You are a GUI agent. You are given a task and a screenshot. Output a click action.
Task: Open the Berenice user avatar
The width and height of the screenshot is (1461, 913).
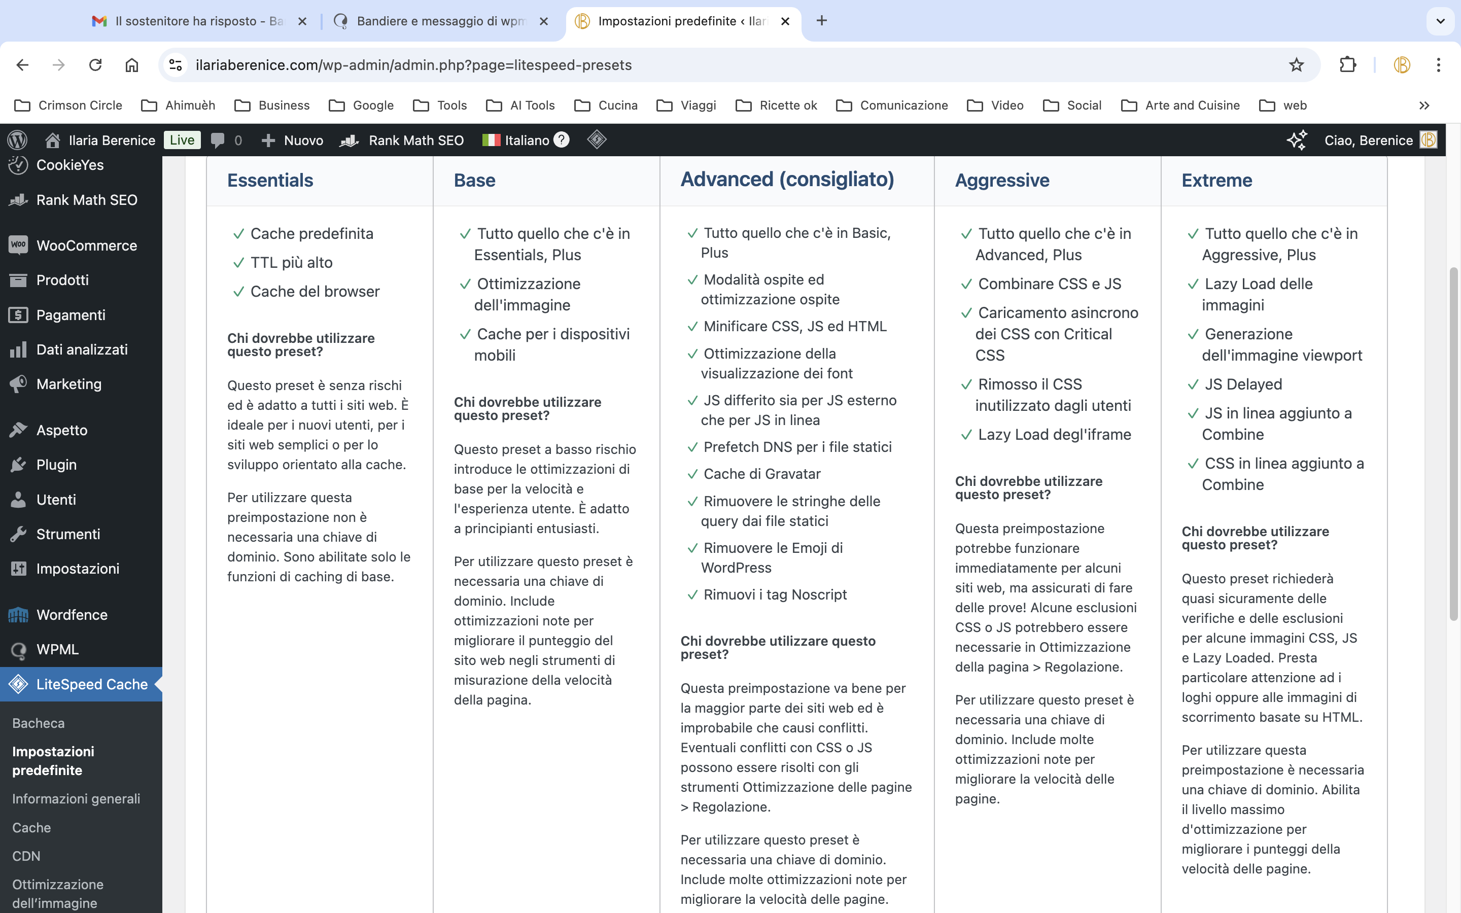[1429, 140]
